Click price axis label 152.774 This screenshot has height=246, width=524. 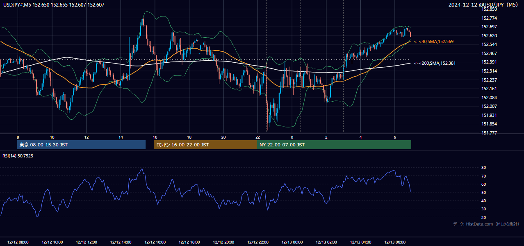(489, 18)
